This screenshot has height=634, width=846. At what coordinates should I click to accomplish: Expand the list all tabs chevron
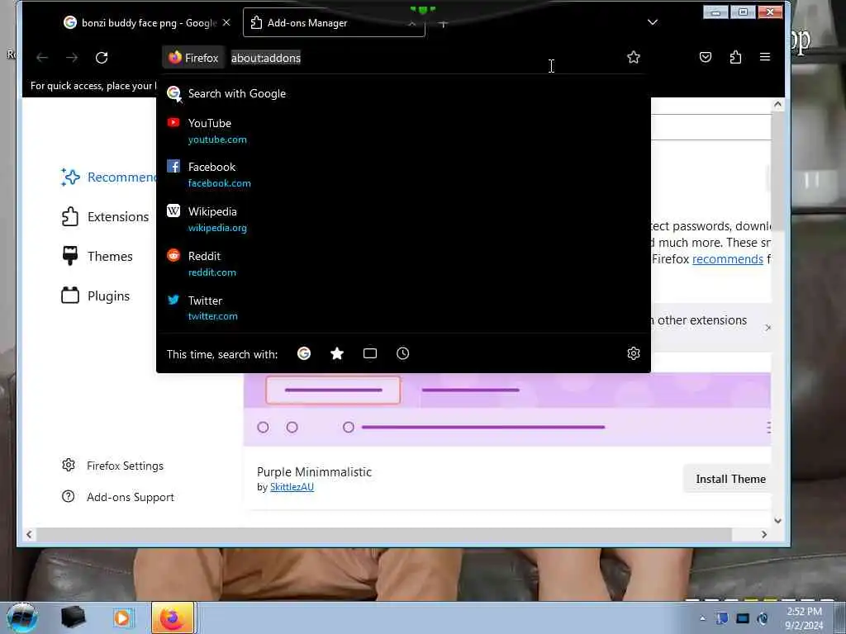(653, 22)
